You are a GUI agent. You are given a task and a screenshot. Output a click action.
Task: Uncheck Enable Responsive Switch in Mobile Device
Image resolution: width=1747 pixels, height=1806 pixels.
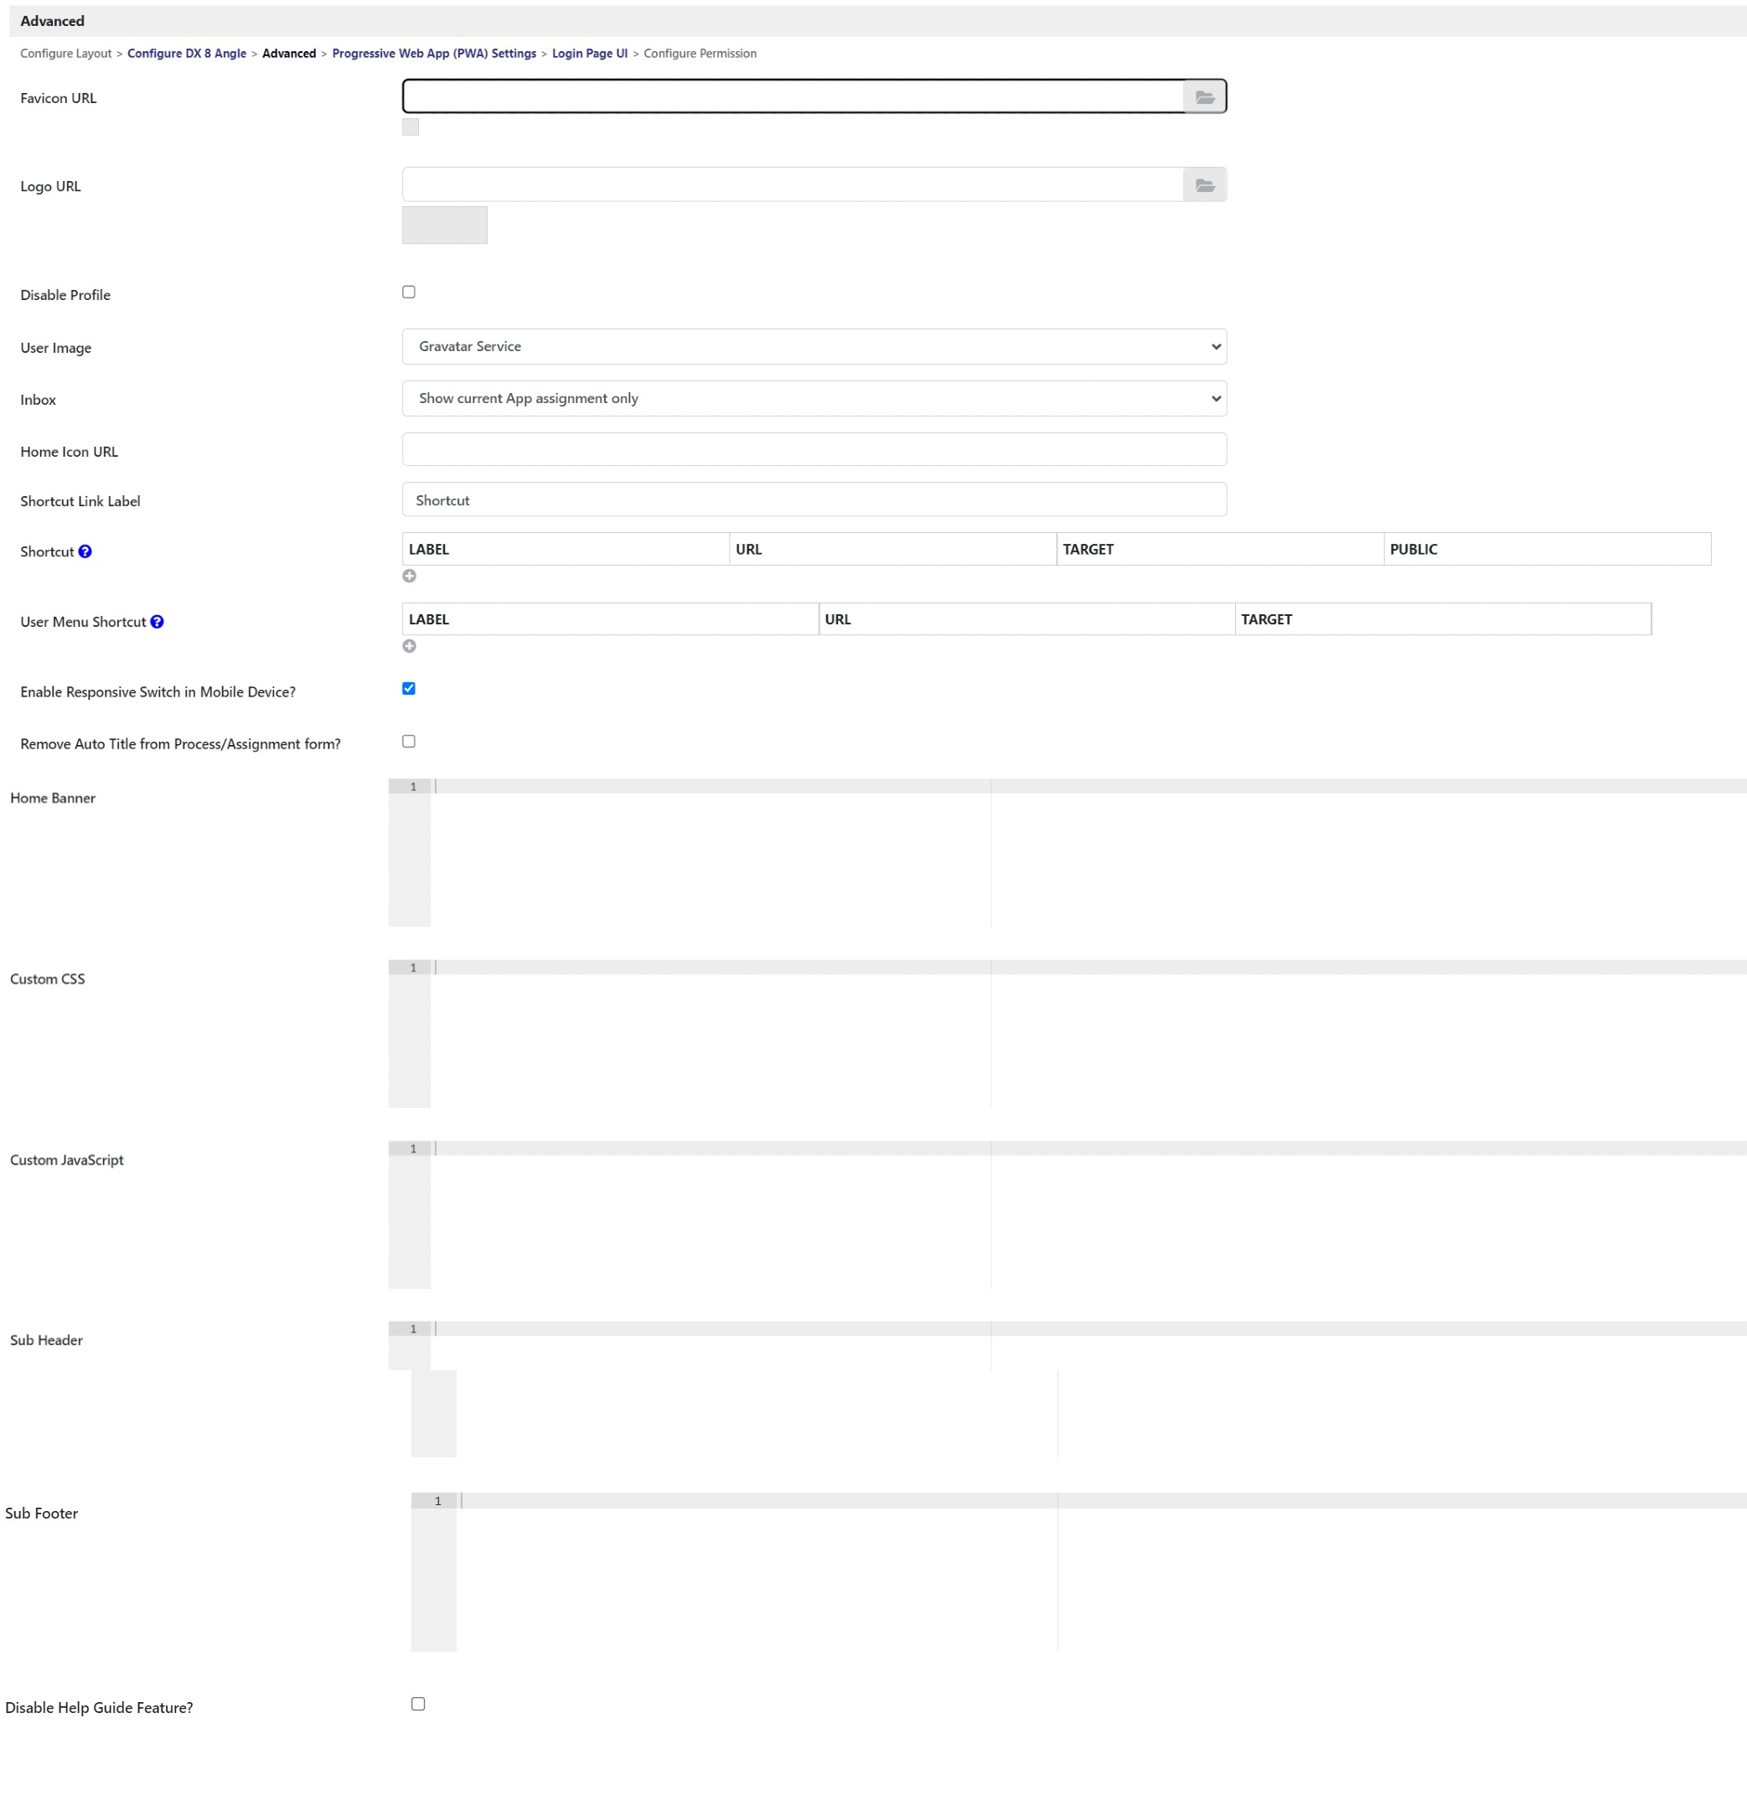409,688
